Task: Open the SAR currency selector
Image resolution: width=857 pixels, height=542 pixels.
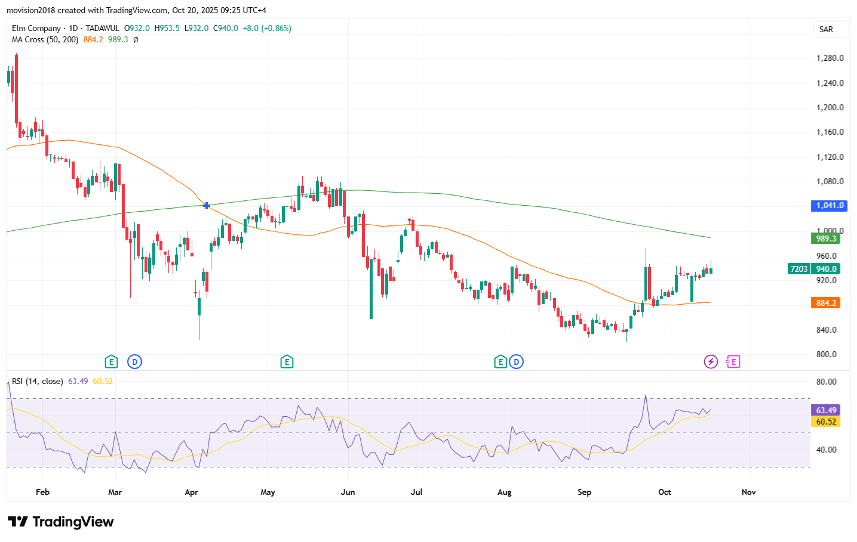Action: click(x=830, y=29)
